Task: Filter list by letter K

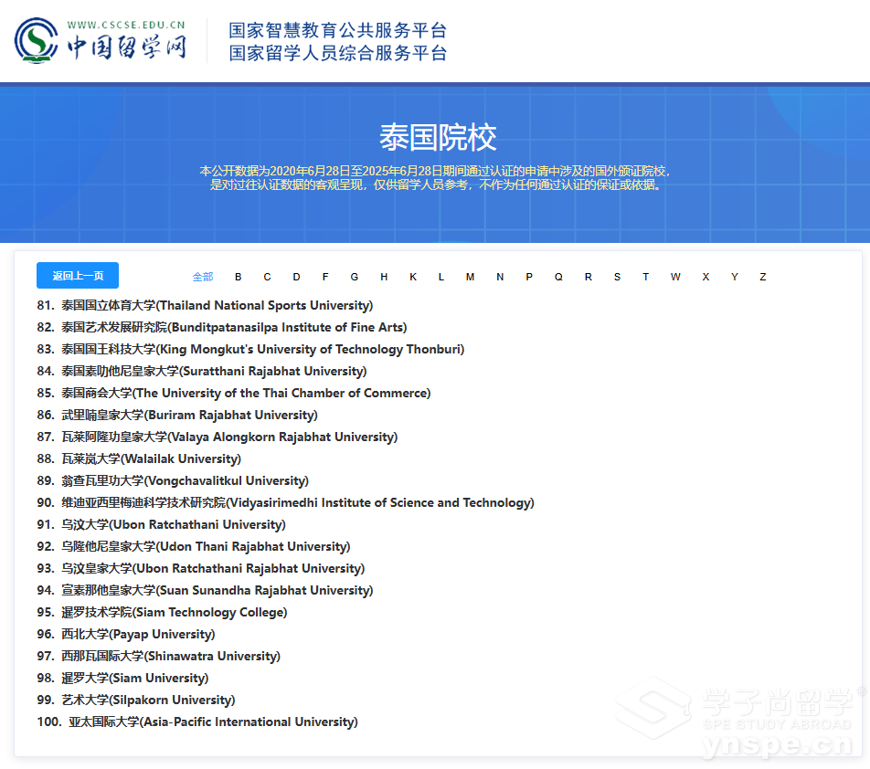Action: [x=413, y=277]
